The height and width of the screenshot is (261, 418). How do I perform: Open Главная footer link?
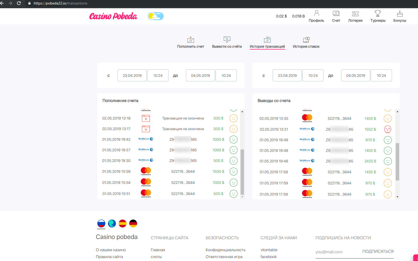[158, 250]
